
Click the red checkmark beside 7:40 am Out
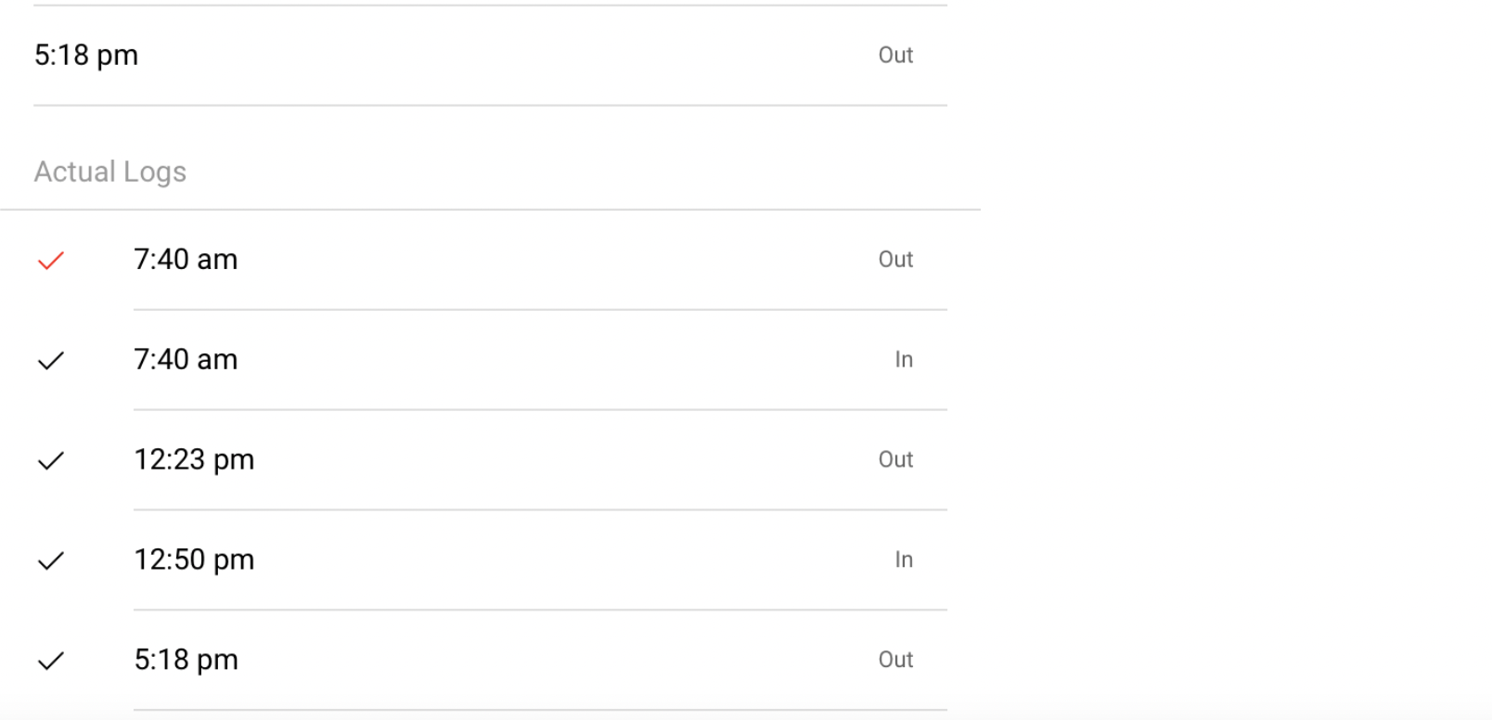(x=51, y=261)
